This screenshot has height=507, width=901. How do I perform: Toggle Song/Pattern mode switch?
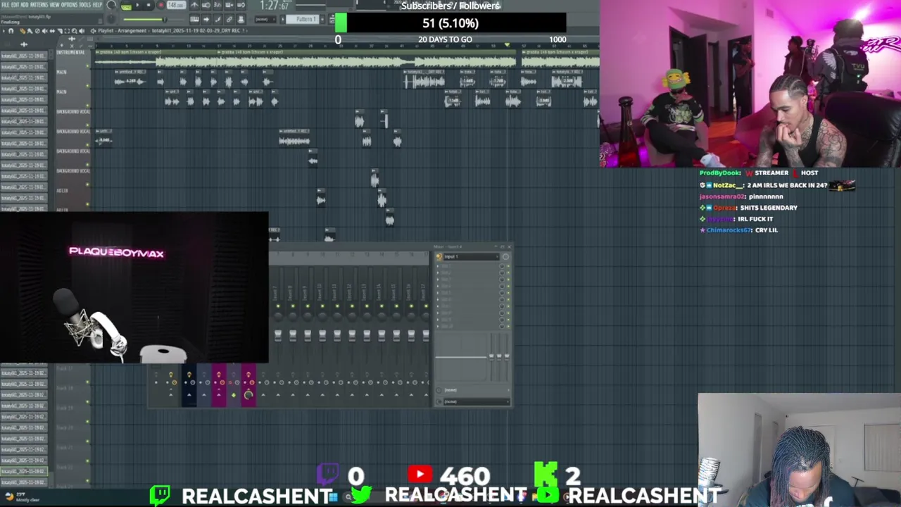[x=127, y=6]
